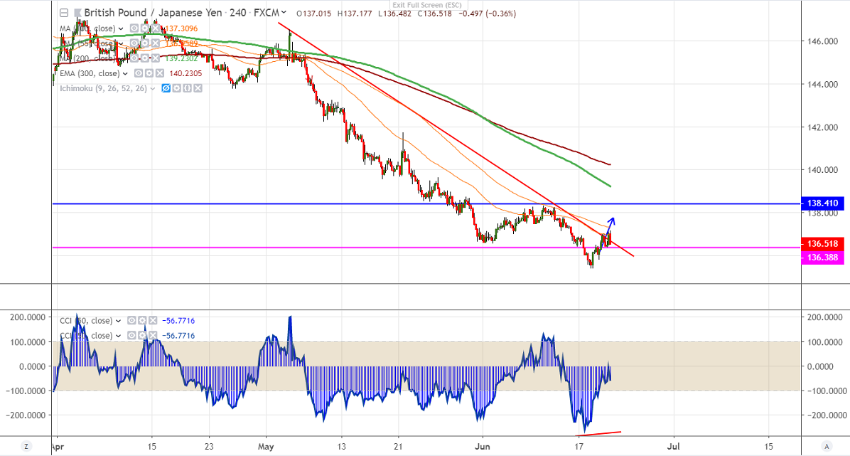Click the current price 136.518 red label

tap(822, 244)
